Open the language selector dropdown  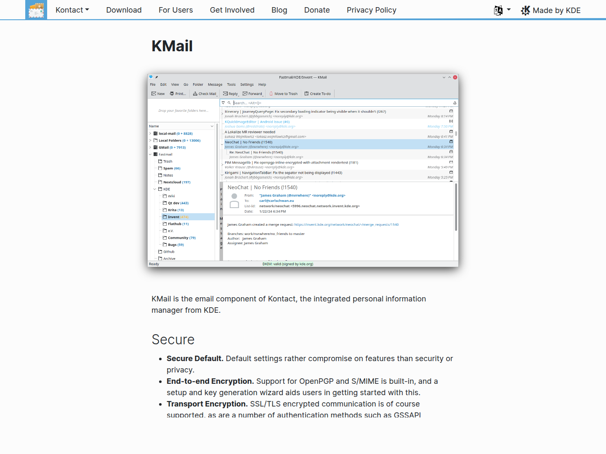(x=502, y=10)
